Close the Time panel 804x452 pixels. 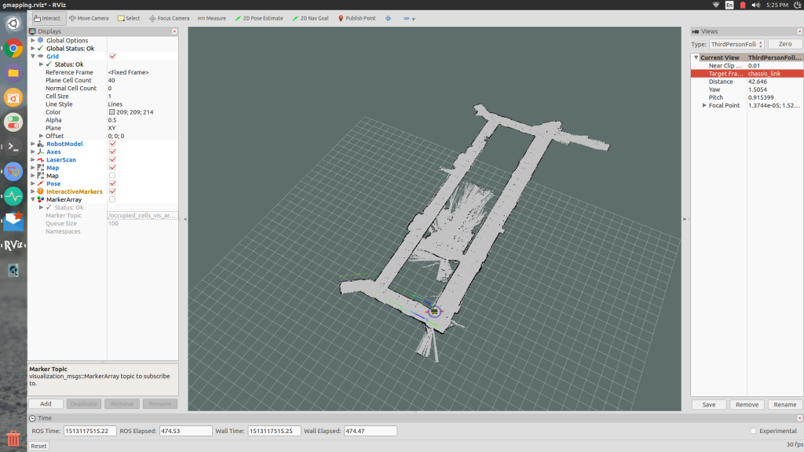coord(799,418)
